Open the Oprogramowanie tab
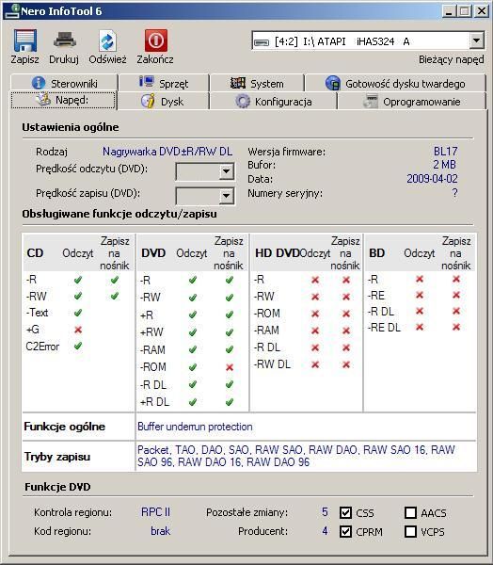 411,102
